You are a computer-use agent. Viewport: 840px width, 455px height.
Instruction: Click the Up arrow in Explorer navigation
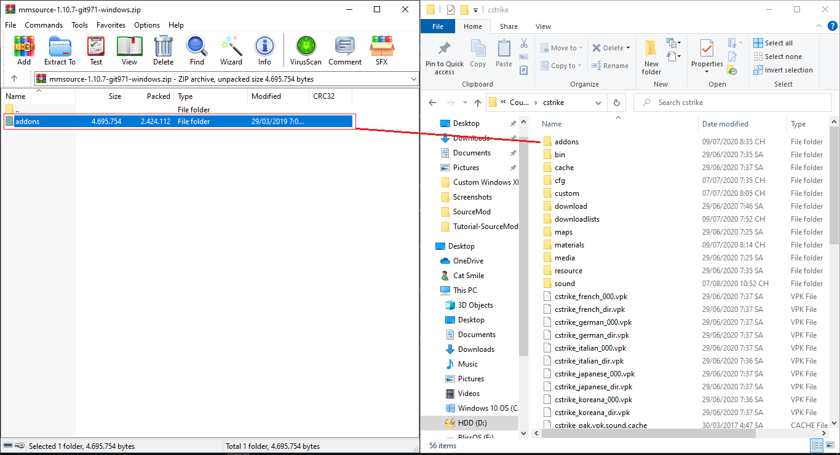pos(477,103)
